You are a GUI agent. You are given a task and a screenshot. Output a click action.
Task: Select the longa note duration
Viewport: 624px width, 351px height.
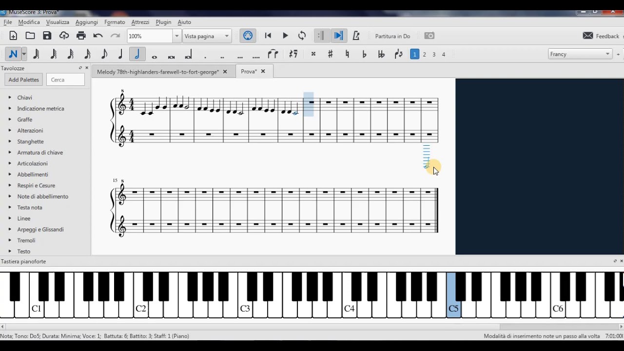188,55
